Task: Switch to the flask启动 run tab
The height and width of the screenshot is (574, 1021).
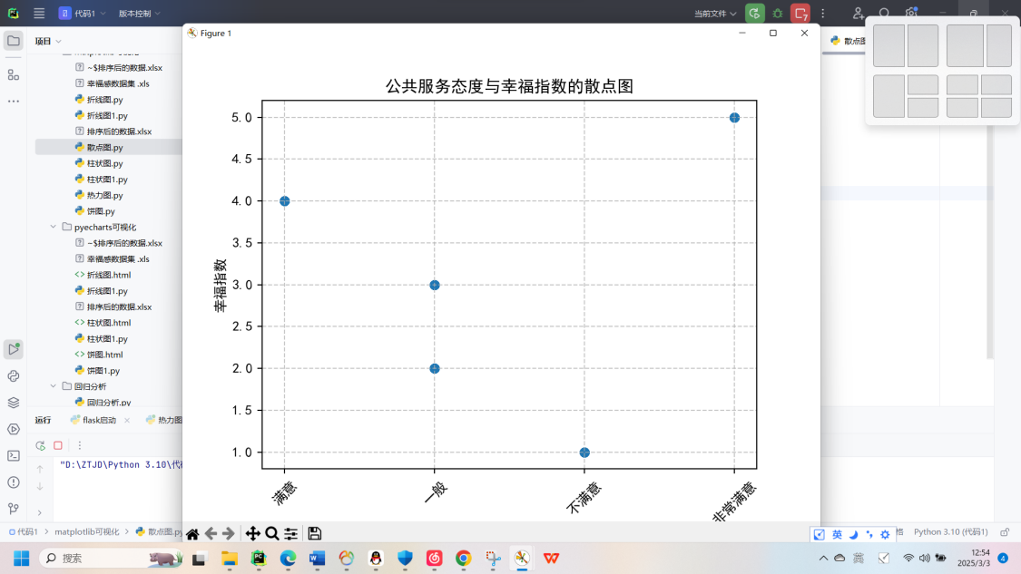Action: point(93,421)
